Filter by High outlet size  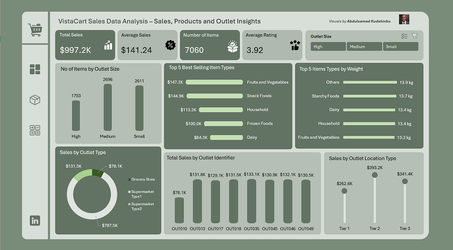click(328, 46)
